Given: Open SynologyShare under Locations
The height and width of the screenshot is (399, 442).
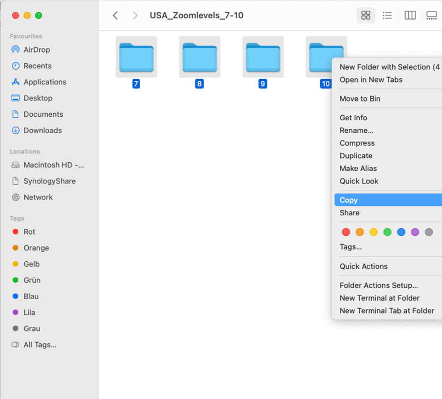Looking at the screenshot, I should [49, 181].
